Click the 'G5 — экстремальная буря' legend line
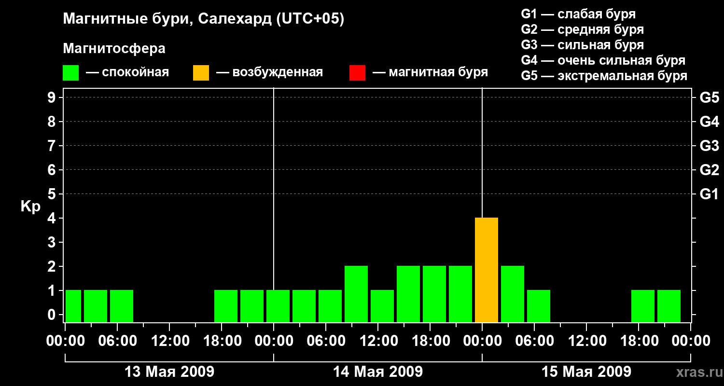The height and width of the screenshot is (386, 724). pos(604,76)
